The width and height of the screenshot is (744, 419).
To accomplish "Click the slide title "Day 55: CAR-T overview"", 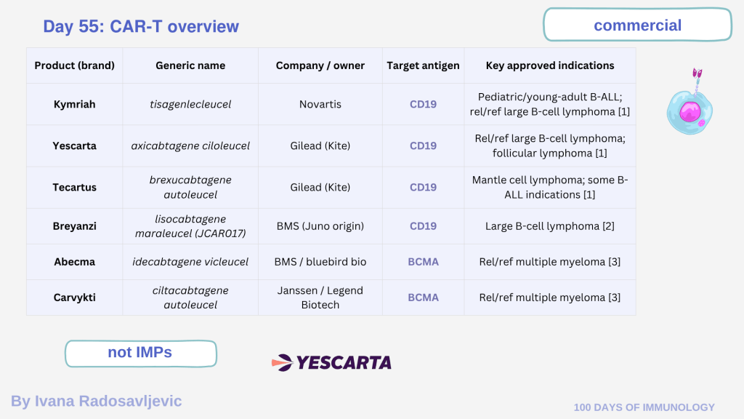I will coord(141,27).
